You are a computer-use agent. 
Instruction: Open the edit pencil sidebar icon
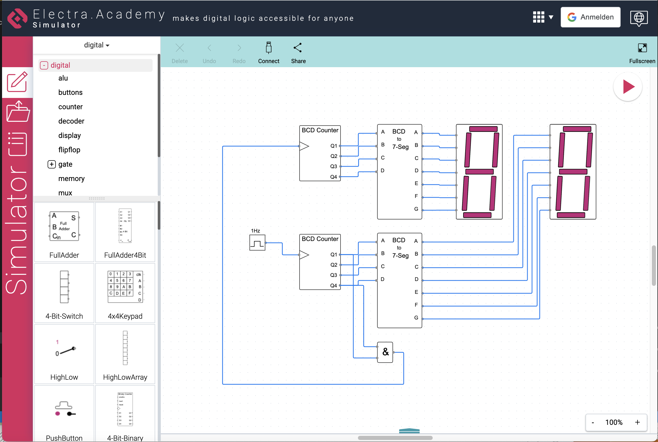[x=17, y=82]
